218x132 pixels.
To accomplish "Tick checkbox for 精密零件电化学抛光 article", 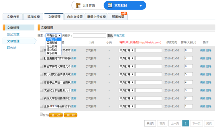I will (x=41, y=66).
